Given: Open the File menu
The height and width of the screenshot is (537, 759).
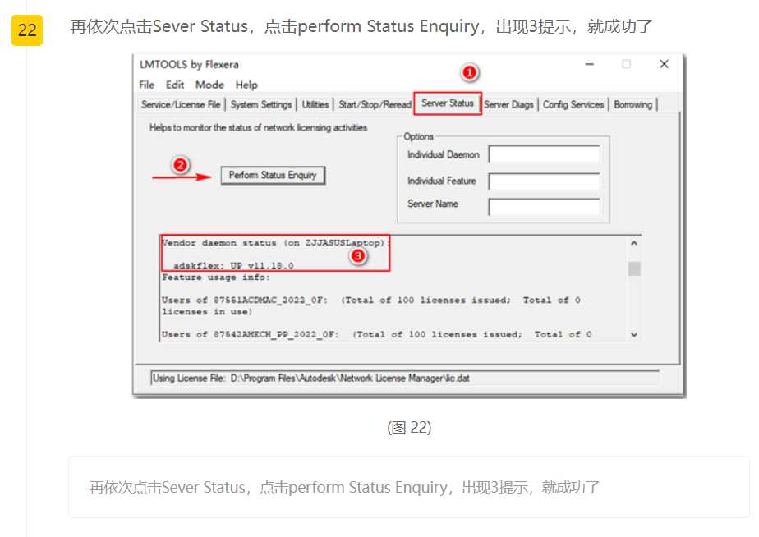Looking at the screenshot, I should point(147,85).
